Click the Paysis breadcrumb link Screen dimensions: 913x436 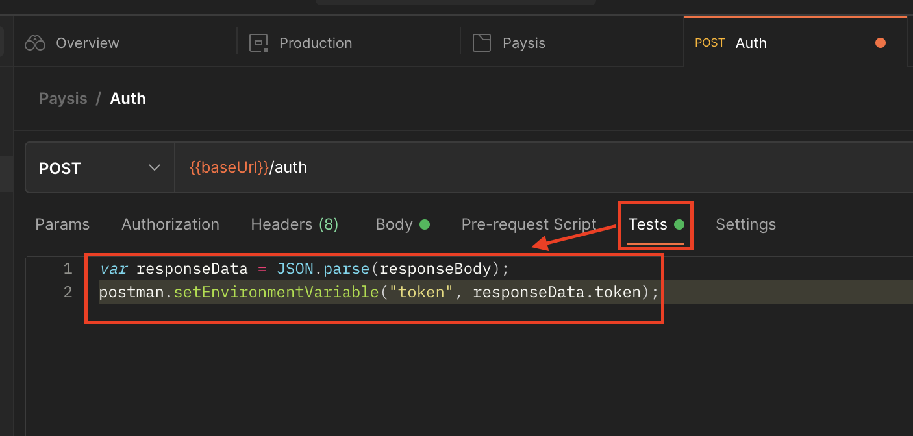pos(62,98)
